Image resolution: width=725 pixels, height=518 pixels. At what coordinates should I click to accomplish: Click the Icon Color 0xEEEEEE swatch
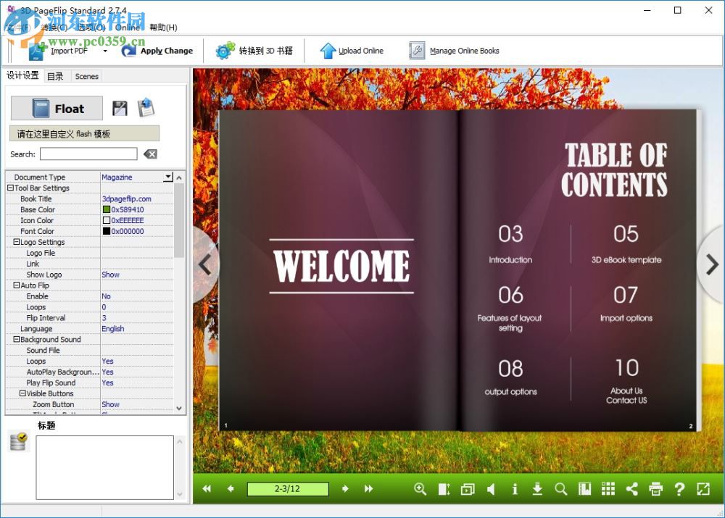[107, 220]
